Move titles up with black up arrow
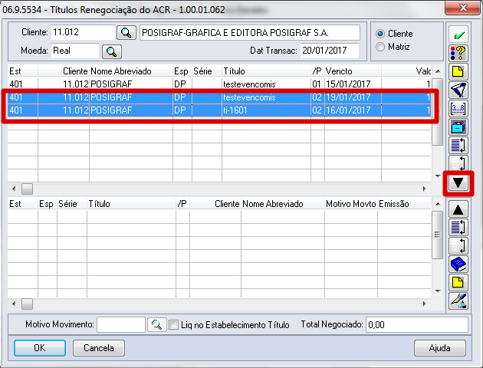This screenshot has width=483, height=368. pyautogui.click(x=458, y=209)
